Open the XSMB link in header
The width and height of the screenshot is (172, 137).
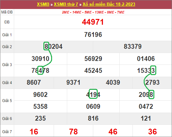coord(43,4)
